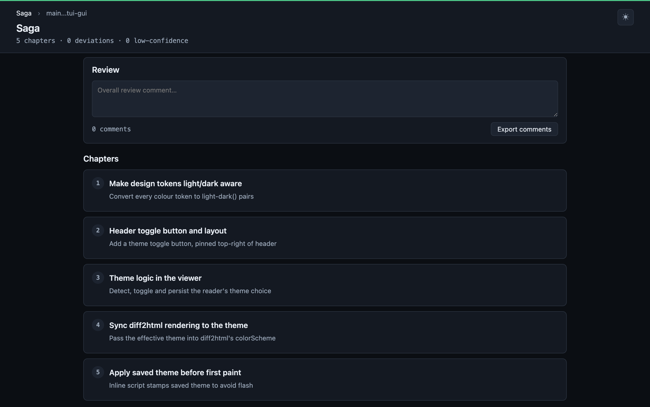Export comments from the review
This screenshot has height=407, width=650.
[524, 129]
